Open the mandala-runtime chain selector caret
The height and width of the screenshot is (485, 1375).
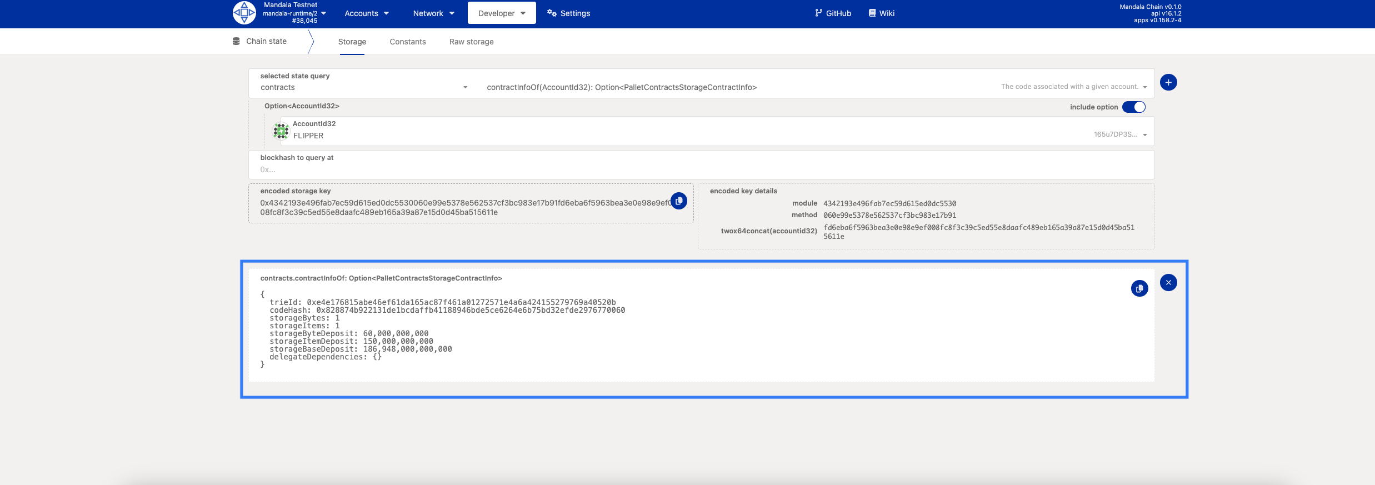(x=323, y=13)
